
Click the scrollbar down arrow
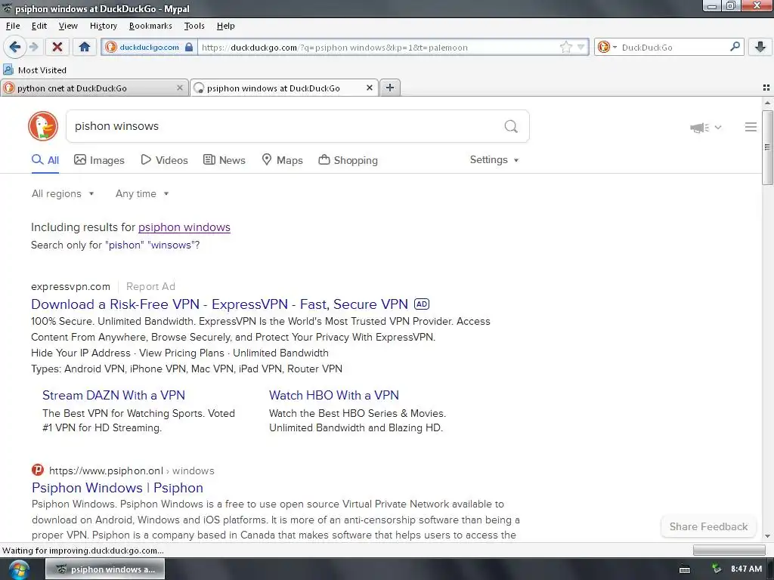767,536
